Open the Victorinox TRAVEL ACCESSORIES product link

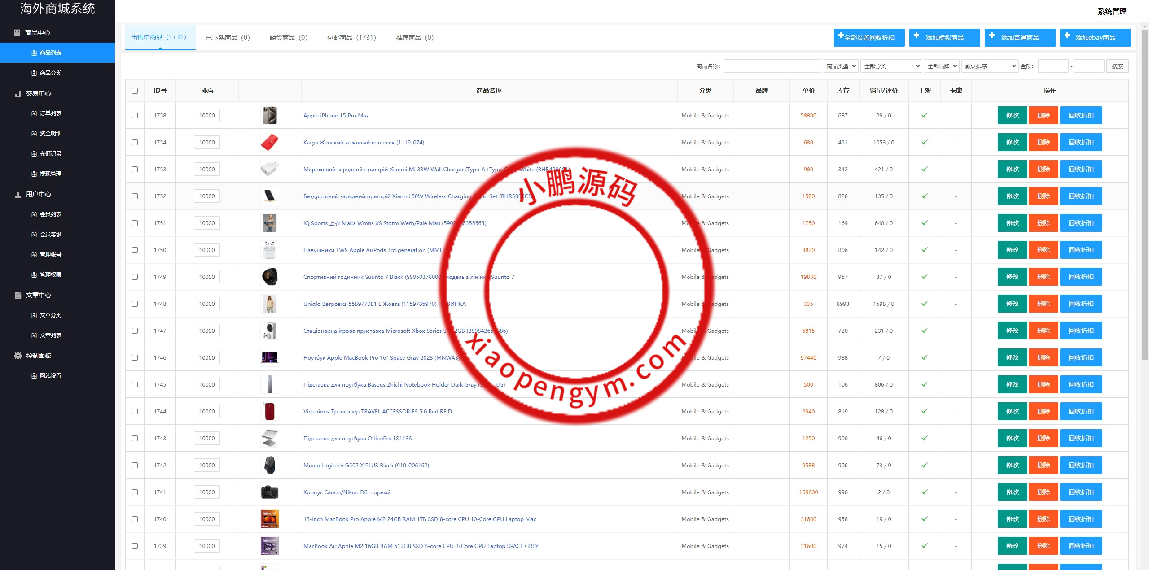[377, 412]
